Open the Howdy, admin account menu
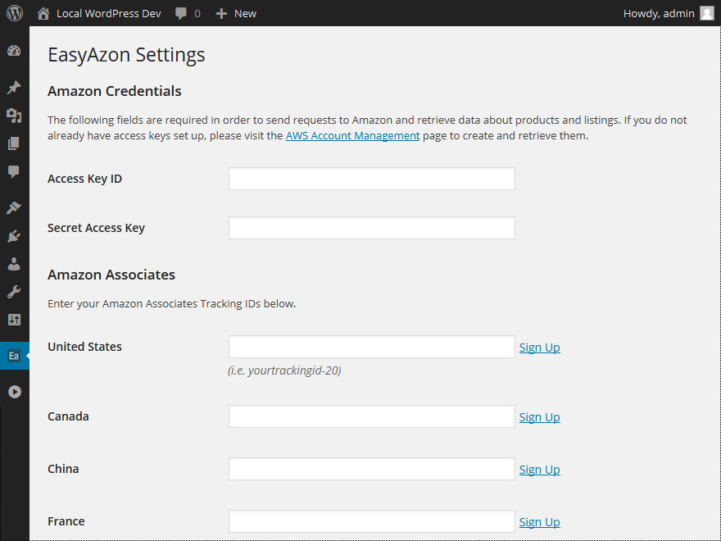 click(669, 13)
